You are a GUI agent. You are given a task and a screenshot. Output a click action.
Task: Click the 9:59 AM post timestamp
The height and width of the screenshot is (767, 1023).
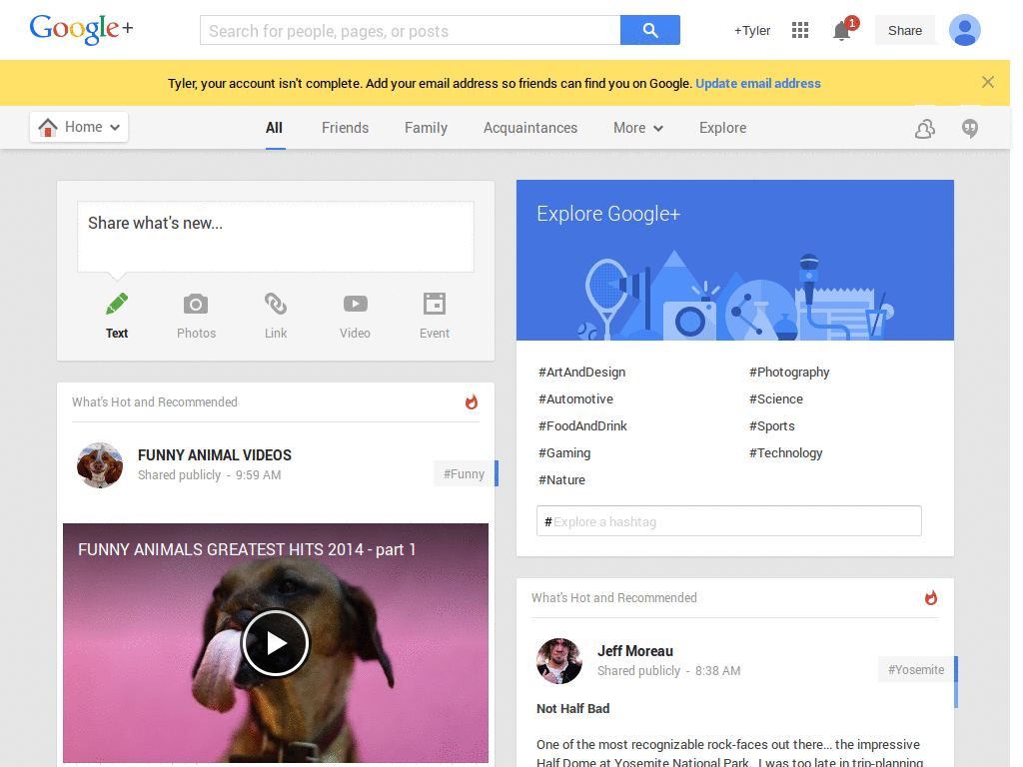(259, 474)
